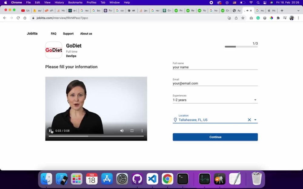Open the video's three-dot options menu

[142, 131]
